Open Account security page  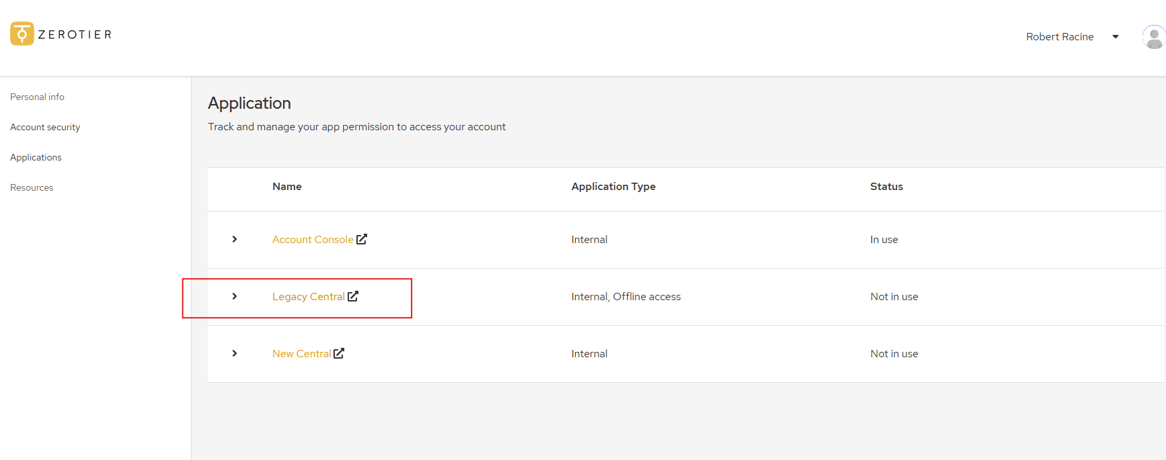(x=45, y=127)
